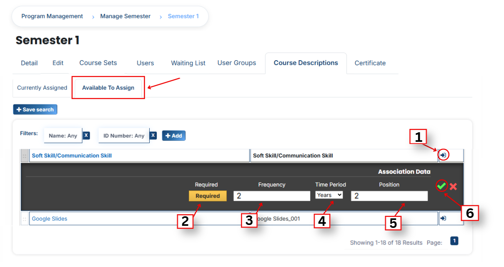Click the Frequency input field

tap(272, 196)
